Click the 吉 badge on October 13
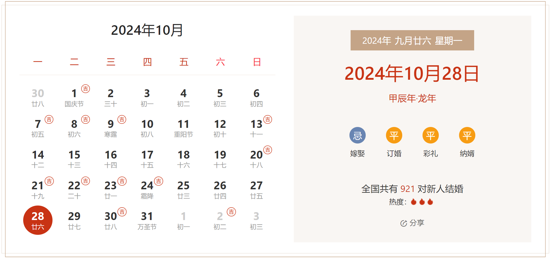This screenshot has height=258, width=551. [x=268, y=119]
